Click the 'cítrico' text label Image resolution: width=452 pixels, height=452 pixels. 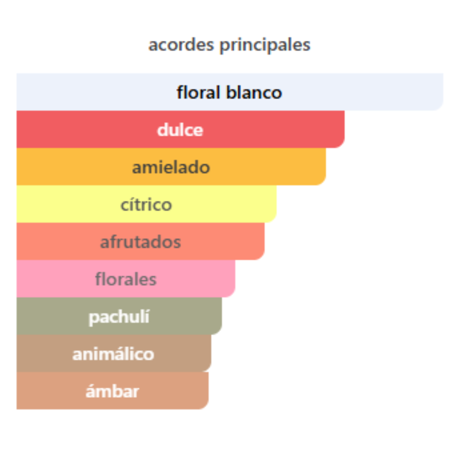(x=146, y=205)
